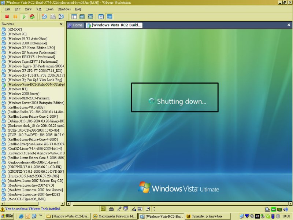Screen dimensions: 293x220
Task: Select [CentOS-Linux-V4.4-i386-2005-bin1-4] favorite
Action: [x=35, y=148]
